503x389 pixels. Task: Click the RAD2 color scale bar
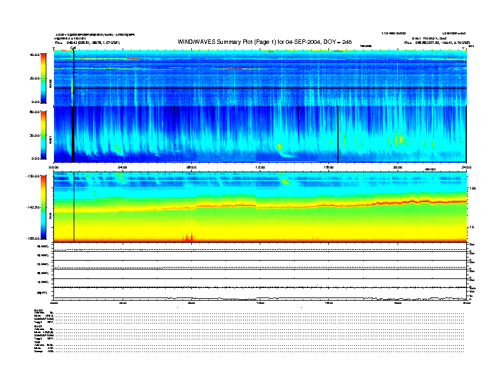[43, 78]
